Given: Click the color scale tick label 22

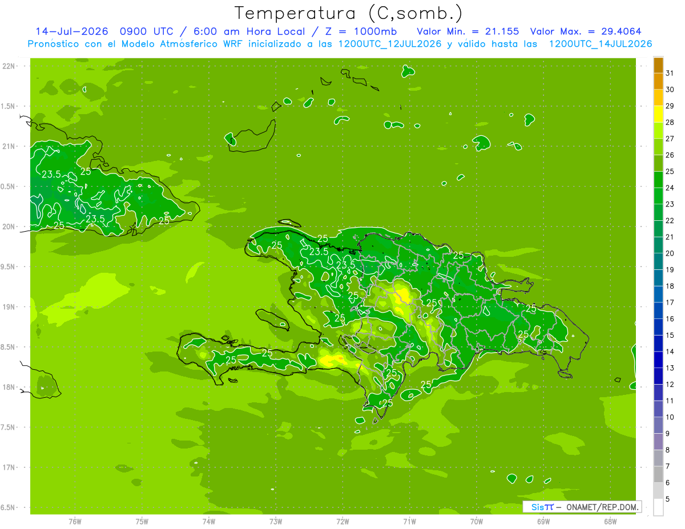Looking at the screenshot, I should click(670, 221).
